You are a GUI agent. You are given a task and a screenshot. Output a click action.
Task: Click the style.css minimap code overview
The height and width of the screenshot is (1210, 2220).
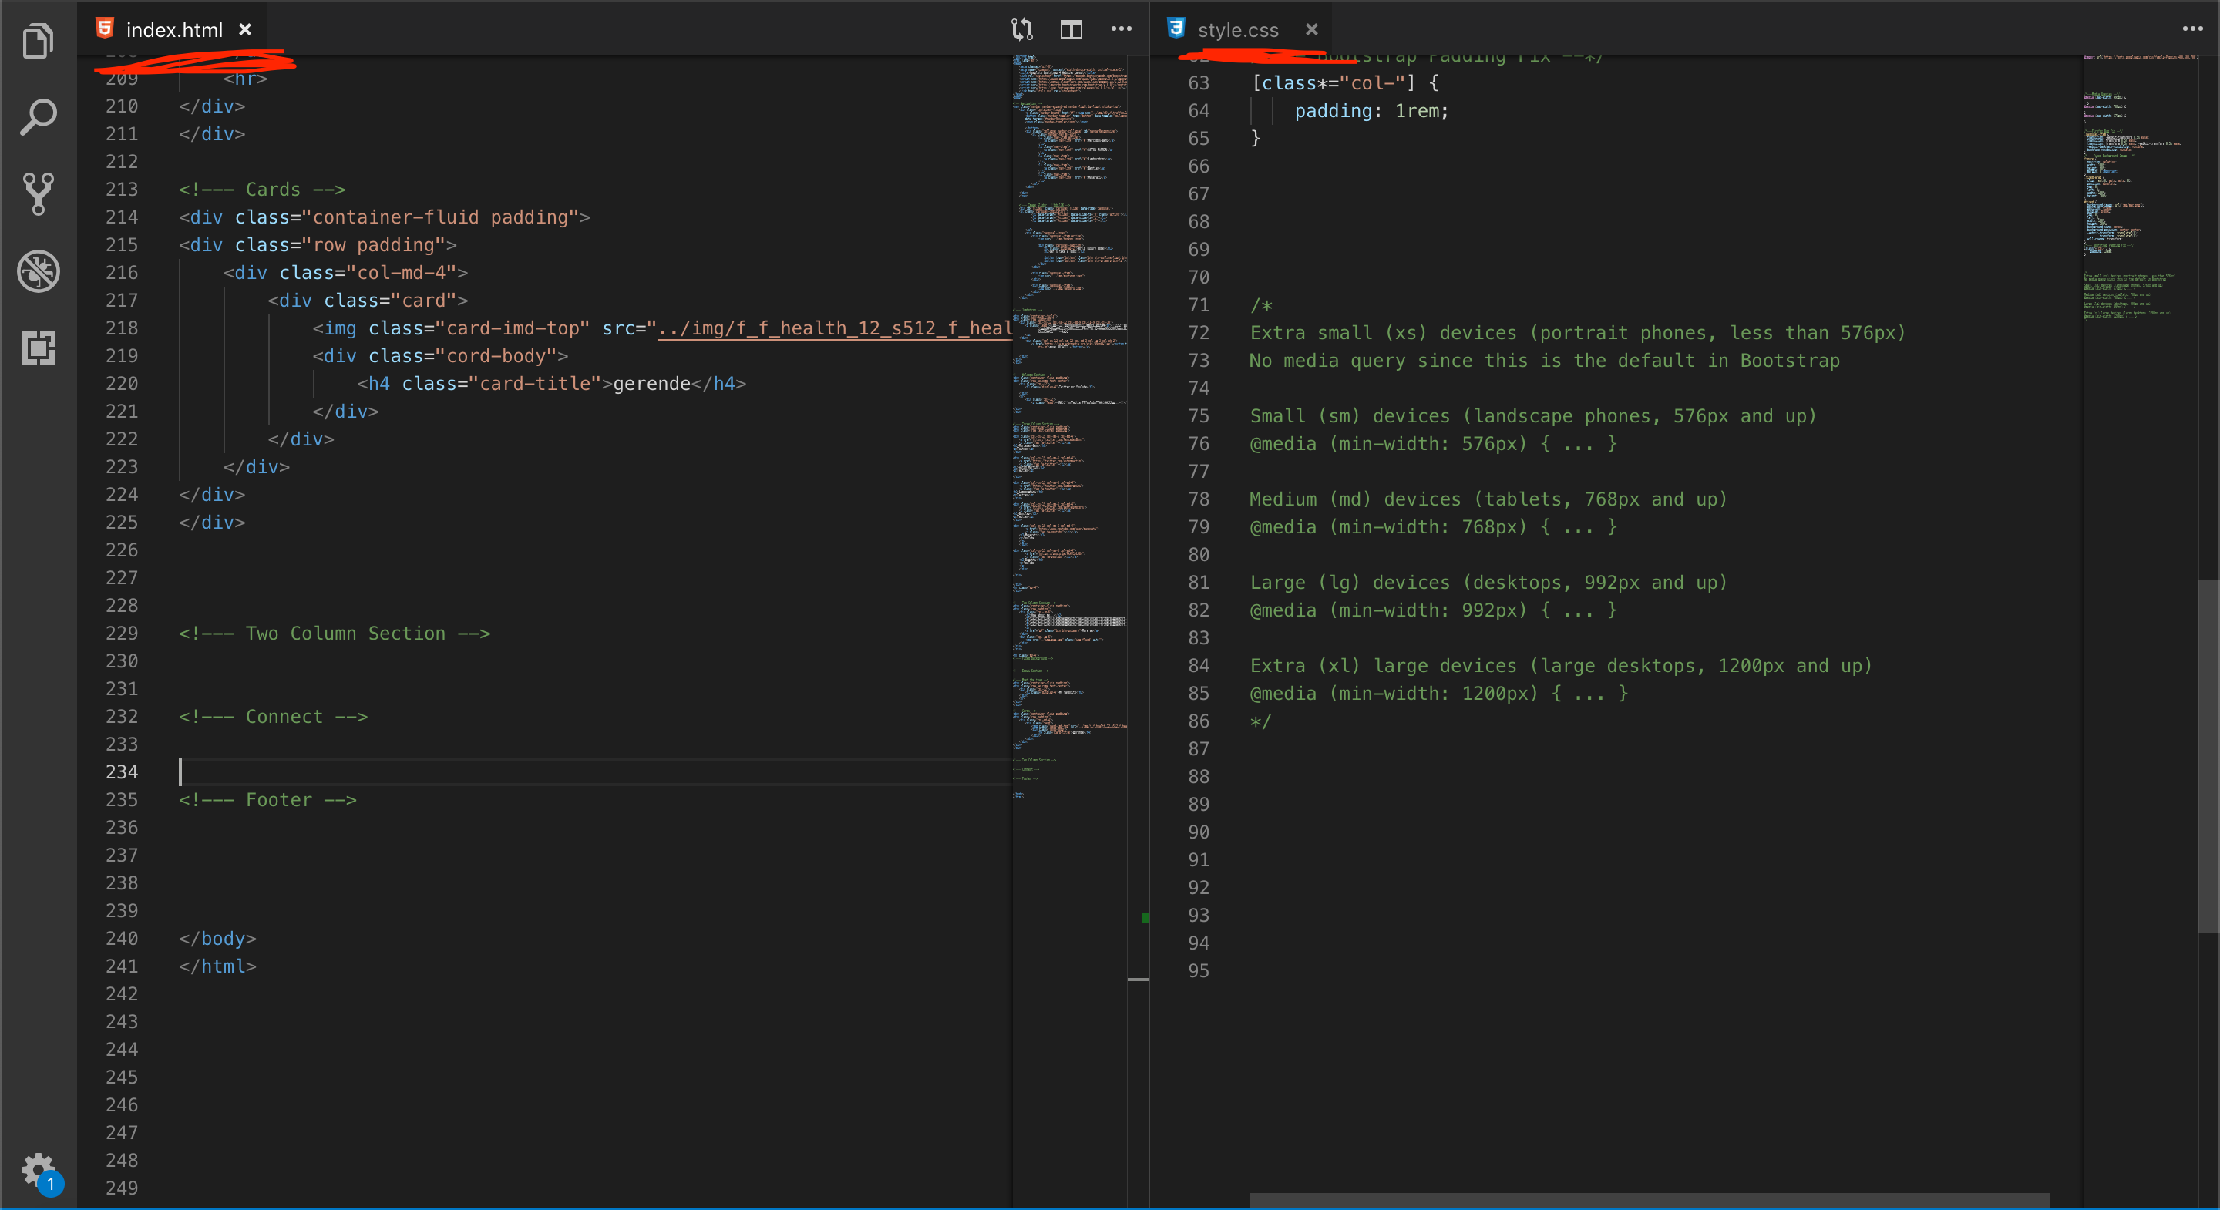point(2141,188)
